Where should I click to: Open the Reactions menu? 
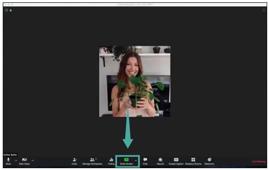click(209, 160)
